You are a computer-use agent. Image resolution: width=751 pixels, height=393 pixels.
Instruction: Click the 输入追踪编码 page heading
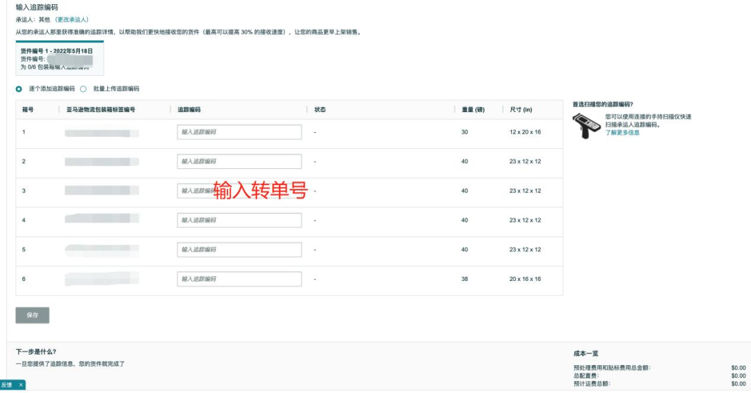click(37, 7)
